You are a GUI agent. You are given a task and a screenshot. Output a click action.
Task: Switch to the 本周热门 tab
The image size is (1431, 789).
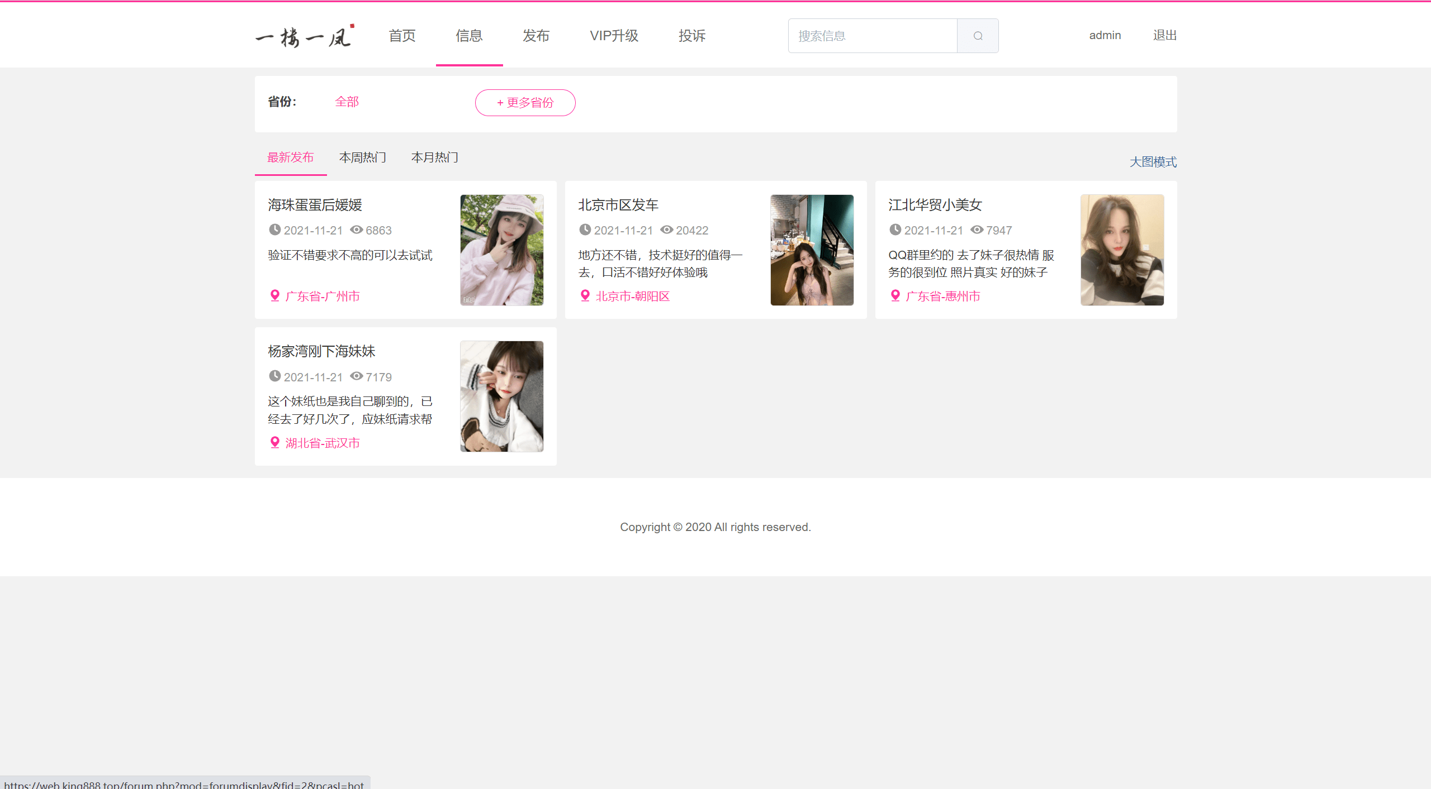(362, 157)
